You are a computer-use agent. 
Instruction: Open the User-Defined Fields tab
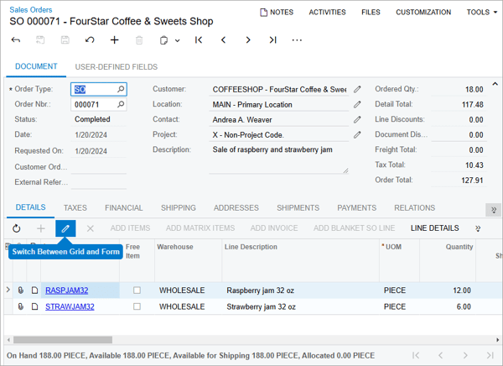point(116,67)
